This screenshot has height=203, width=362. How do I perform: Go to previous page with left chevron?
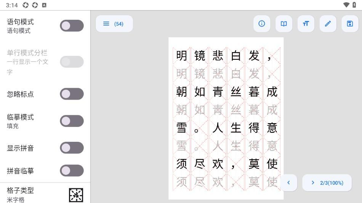[x=289, y=183]
